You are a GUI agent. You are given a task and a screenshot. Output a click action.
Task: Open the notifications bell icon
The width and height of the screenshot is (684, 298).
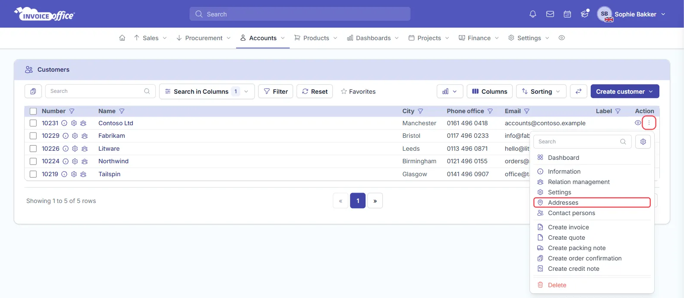[x=533, y=14]
